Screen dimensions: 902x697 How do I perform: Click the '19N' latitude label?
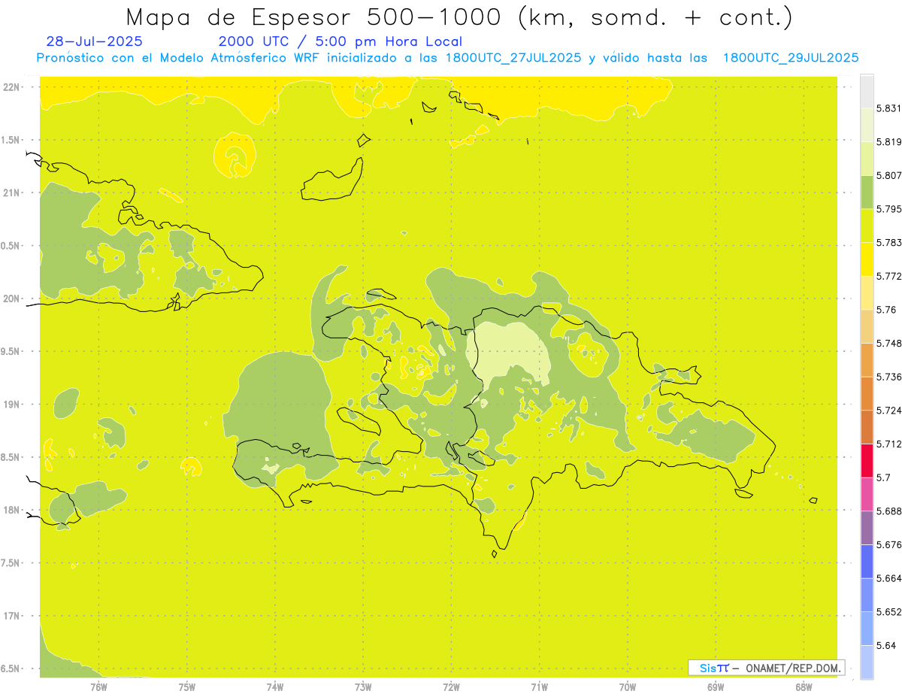coord(13,405)
